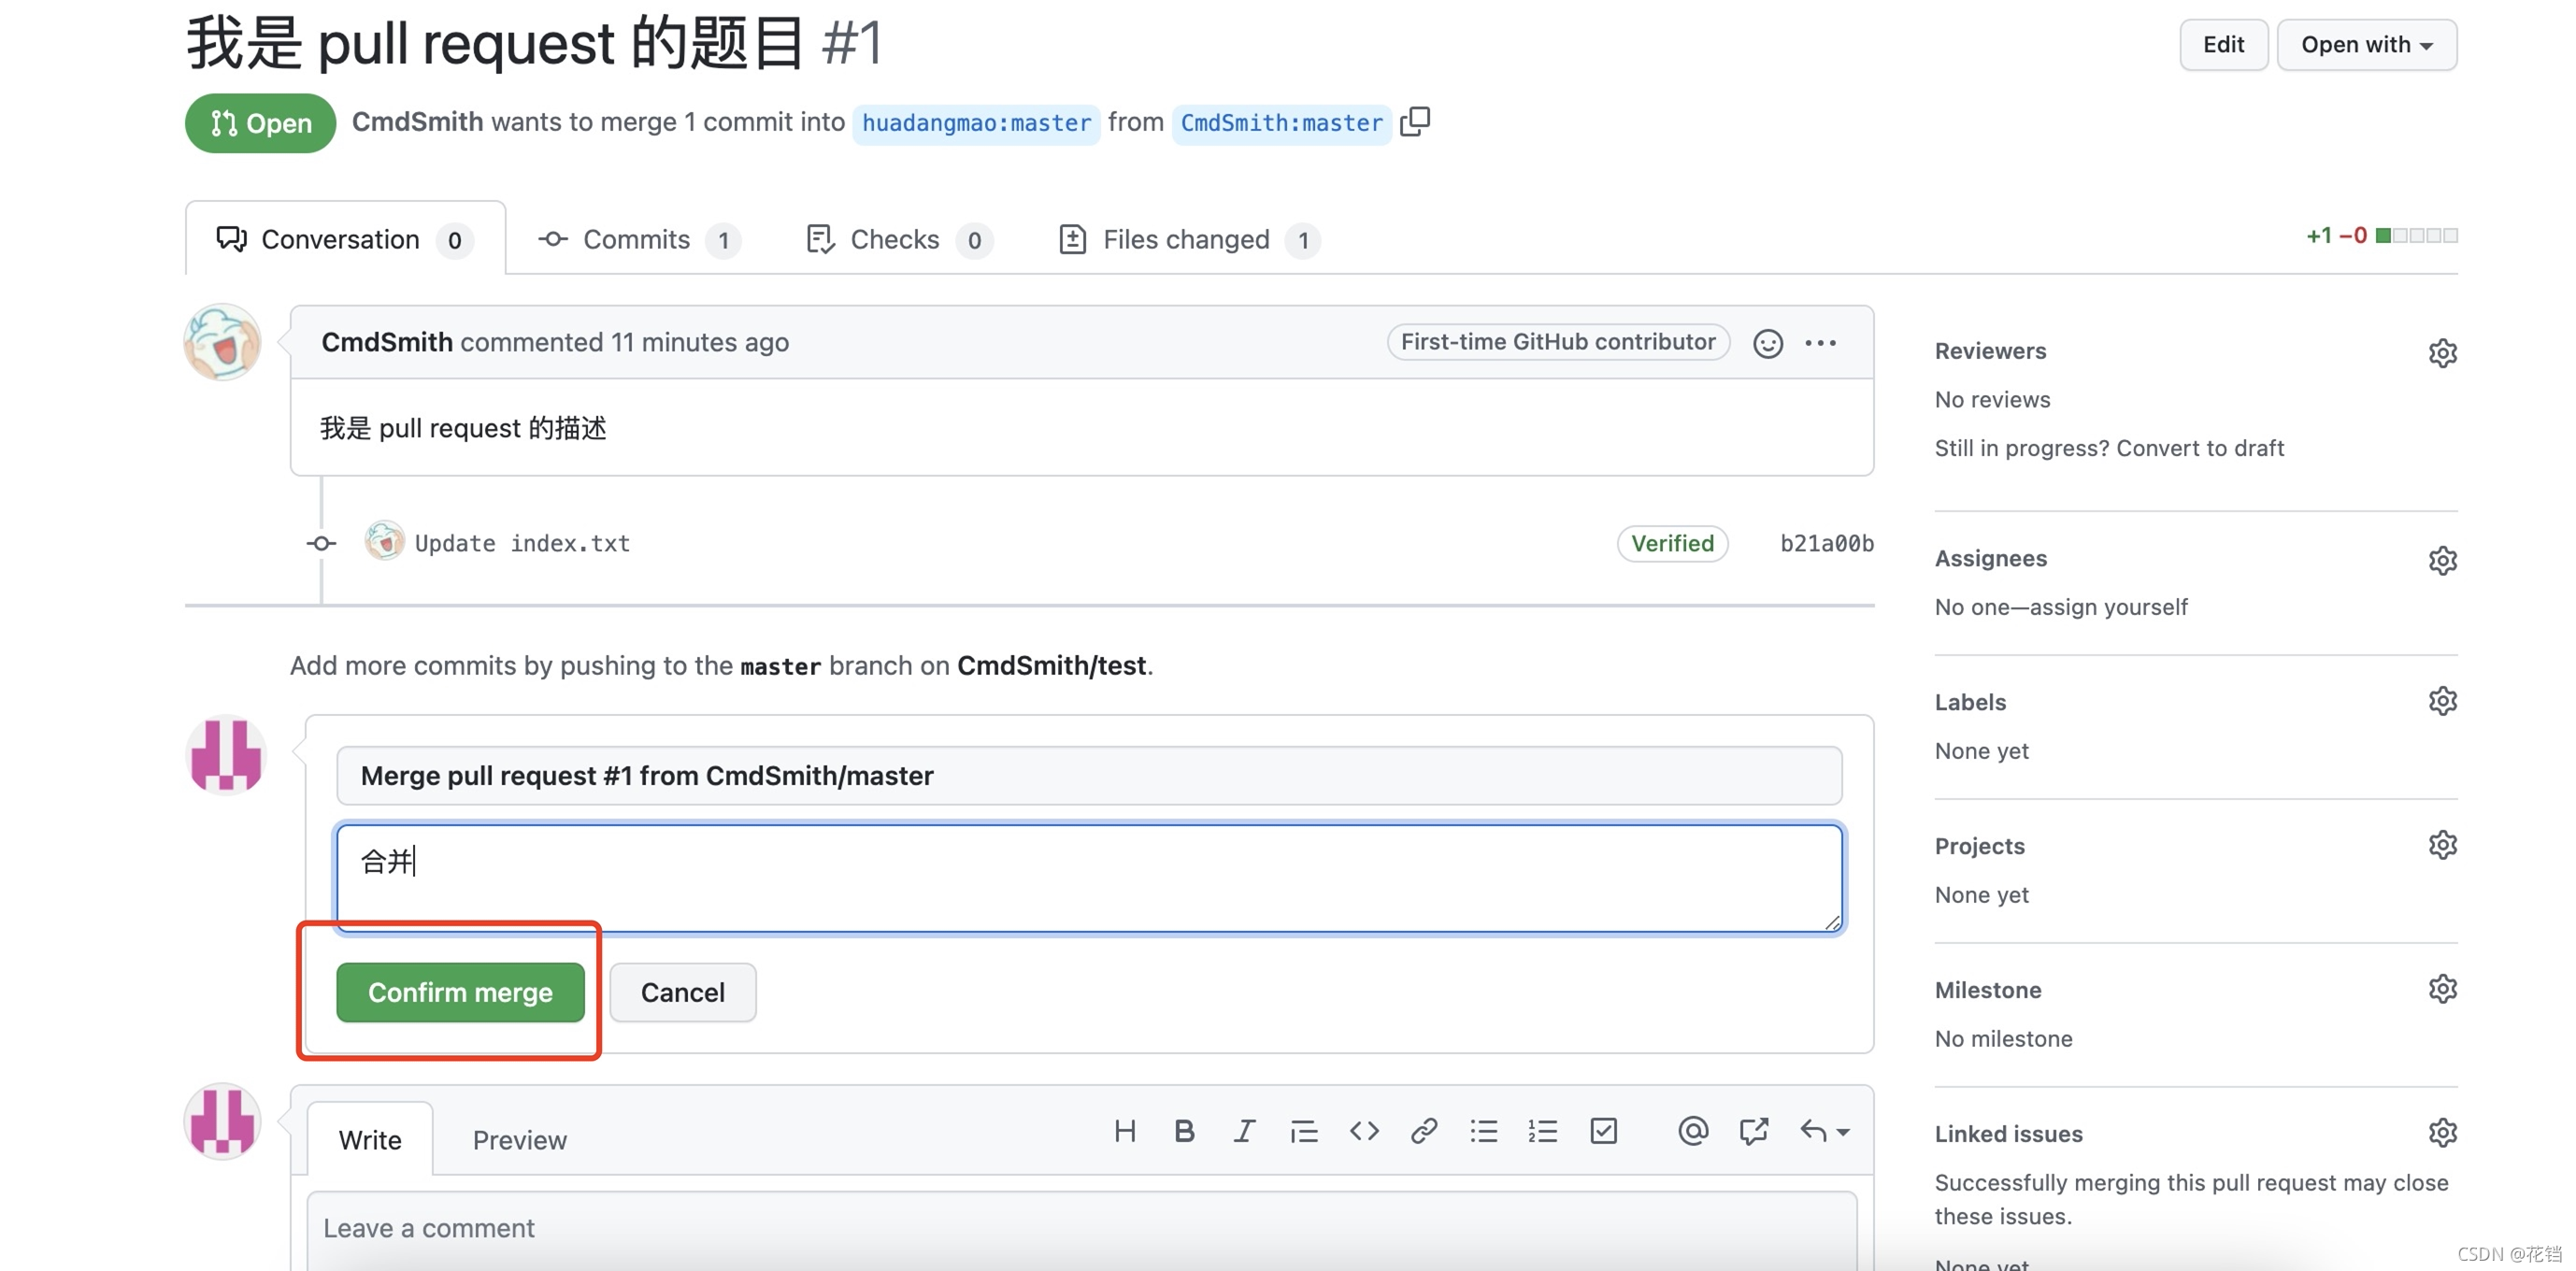This screenshot has height=1271, width=2576.
Task: Open the Labels settings gear
Action: tap(2443, 700)
